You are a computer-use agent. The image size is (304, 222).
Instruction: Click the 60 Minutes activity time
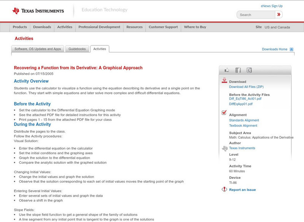coord(237,171)
